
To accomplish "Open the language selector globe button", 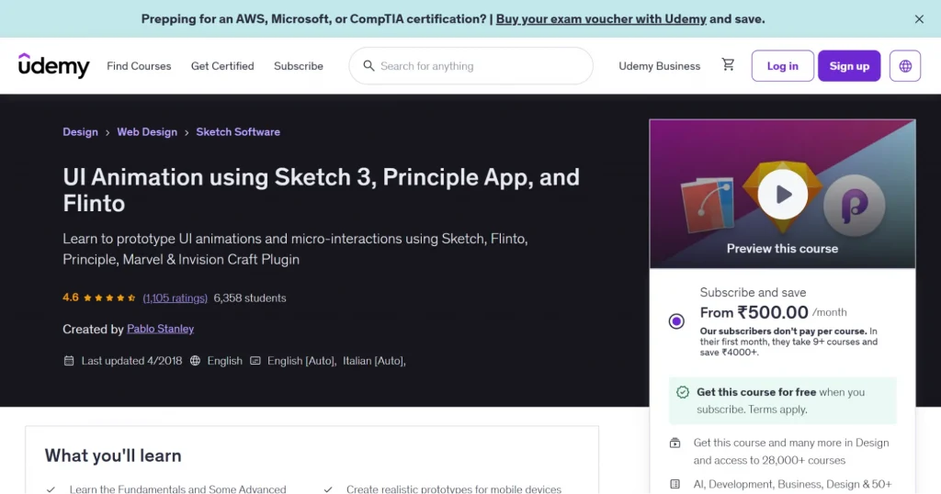I will coord(905,66).
